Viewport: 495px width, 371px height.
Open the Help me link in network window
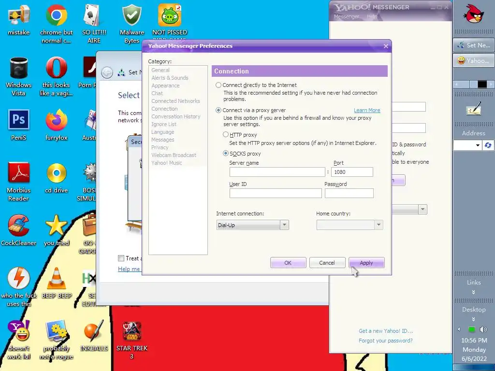pos(129,269)
